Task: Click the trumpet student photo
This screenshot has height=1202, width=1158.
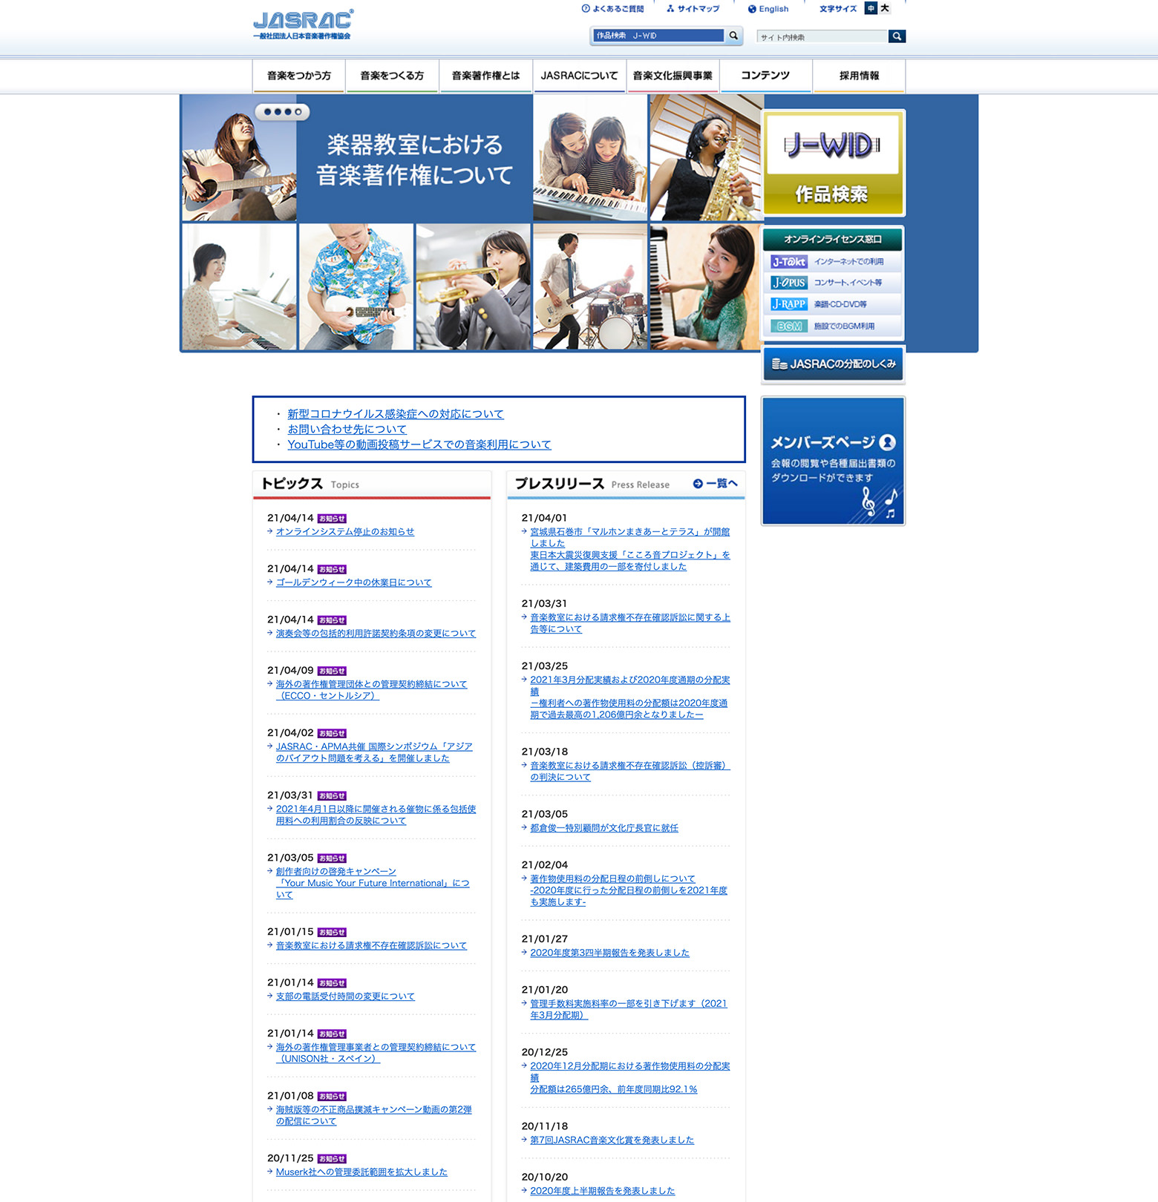Action: click(x=473, y=287)
